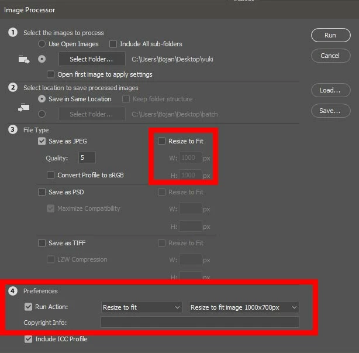This screenshot has width=359, height=353.
Task: Select the Use Open Images radio button
Action: tap(42, 44)
